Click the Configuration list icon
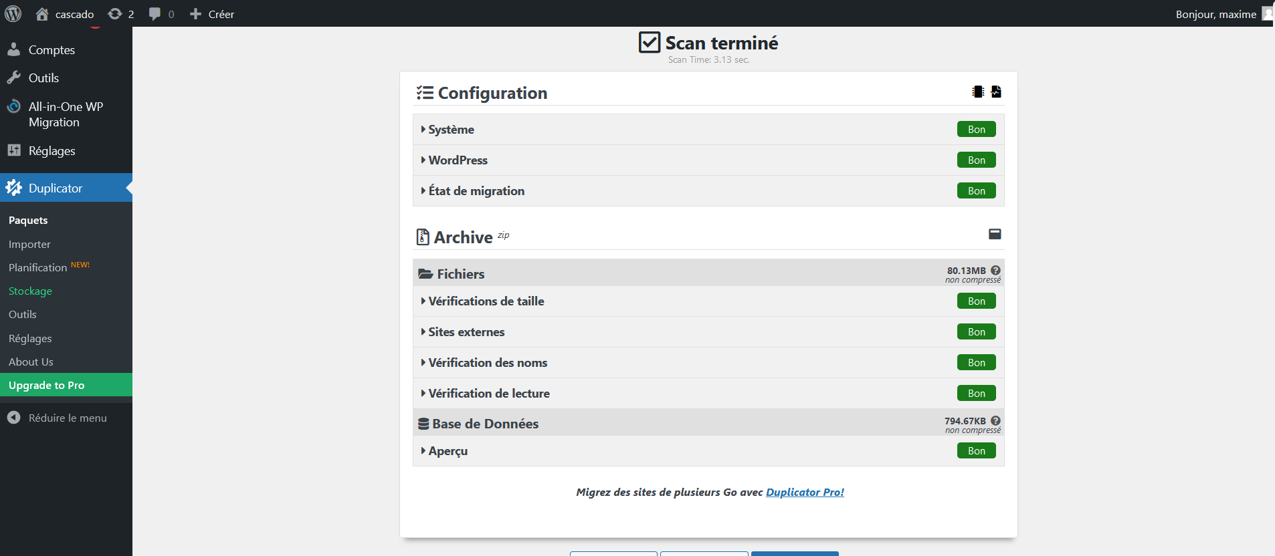This screenshot has height=556, width=1275. [425, 93]
